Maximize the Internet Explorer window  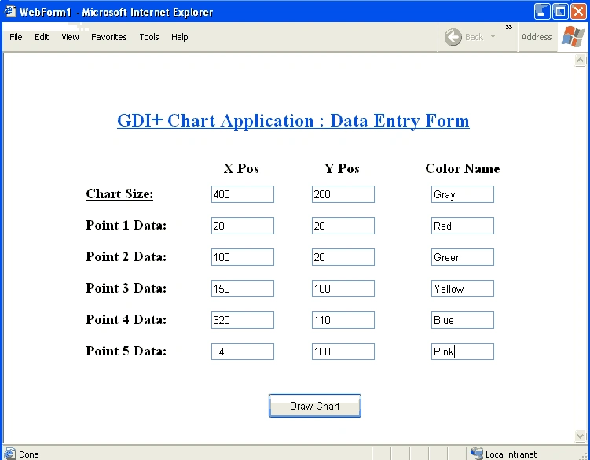(x=560, y=11)
